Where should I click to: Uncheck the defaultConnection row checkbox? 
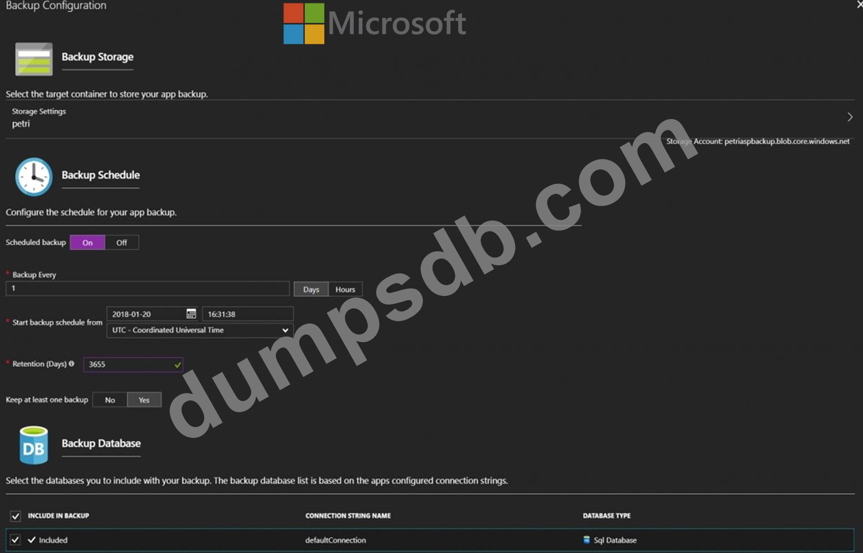tap(16, 540)
